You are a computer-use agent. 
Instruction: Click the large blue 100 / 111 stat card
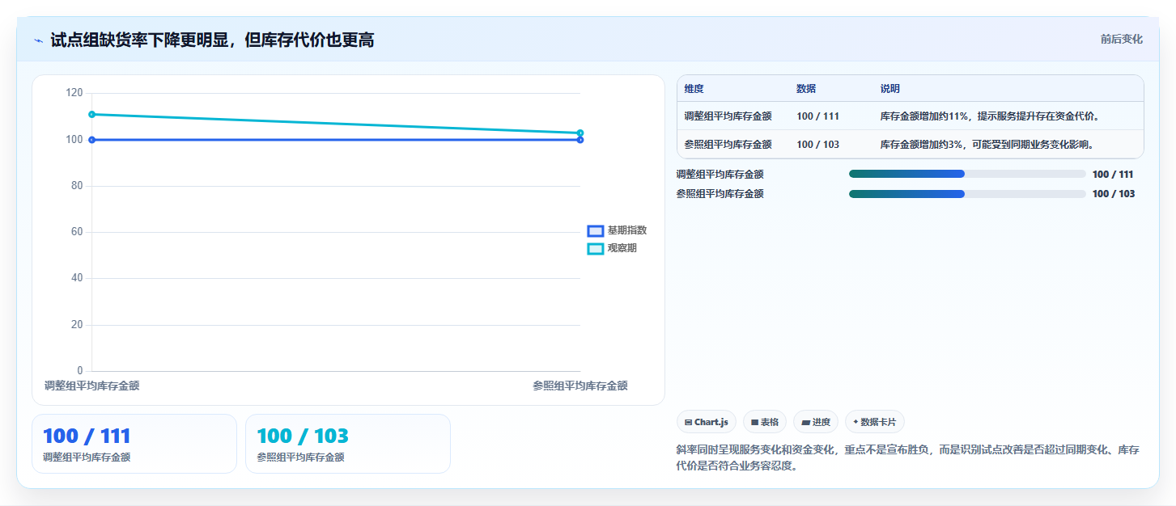tap(134, 444)
